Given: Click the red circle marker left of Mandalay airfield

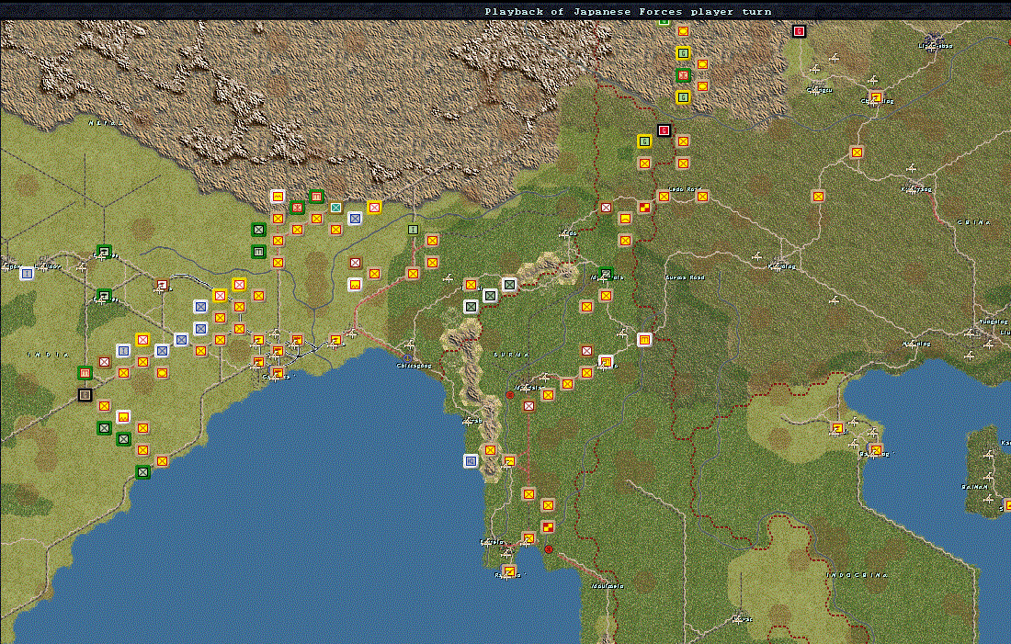Looking at the screenshot, I should [510, 394].
